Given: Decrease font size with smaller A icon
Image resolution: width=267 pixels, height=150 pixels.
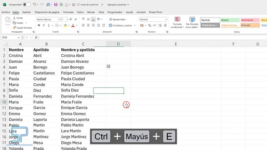Looking at the screenshot, I should [x=76, y=20].
